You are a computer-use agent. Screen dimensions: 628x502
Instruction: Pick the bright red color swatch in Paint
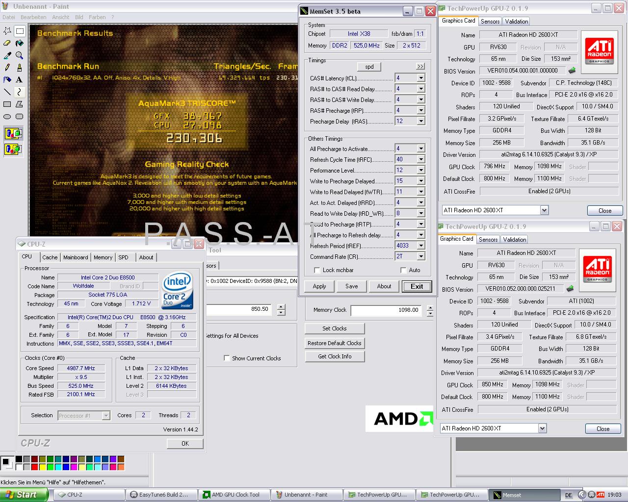[x=34, y=466]
